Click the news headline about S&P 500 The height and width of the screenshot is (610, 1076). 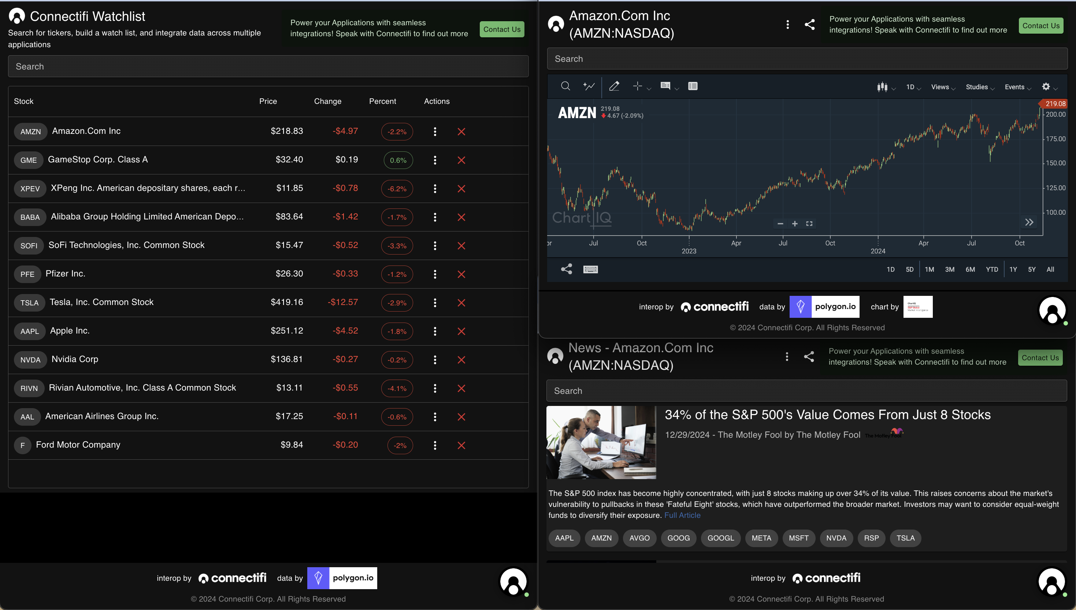(828, 415)
